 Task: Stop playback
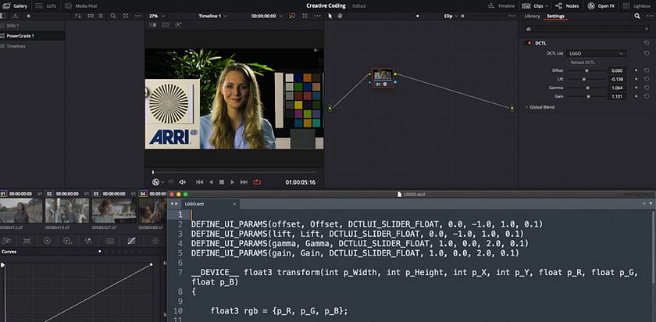coord(222,182)
